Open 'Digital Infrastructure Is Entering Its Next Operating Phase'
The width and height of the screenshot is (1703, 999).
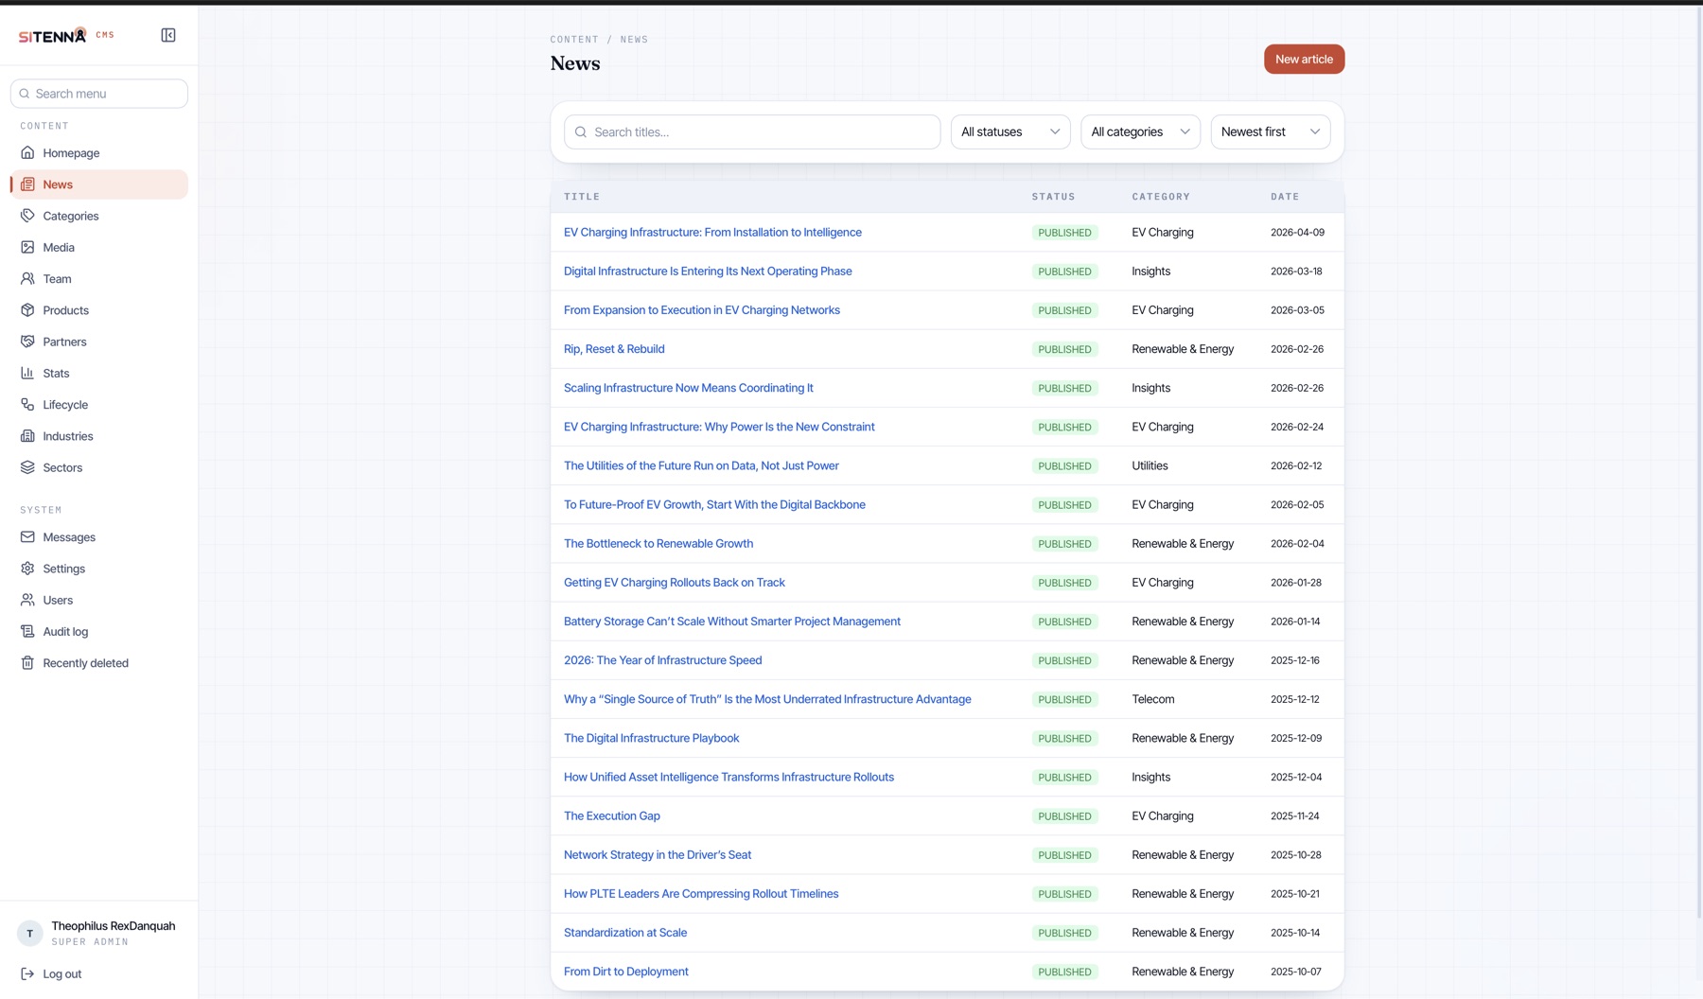tap(708, 272)
